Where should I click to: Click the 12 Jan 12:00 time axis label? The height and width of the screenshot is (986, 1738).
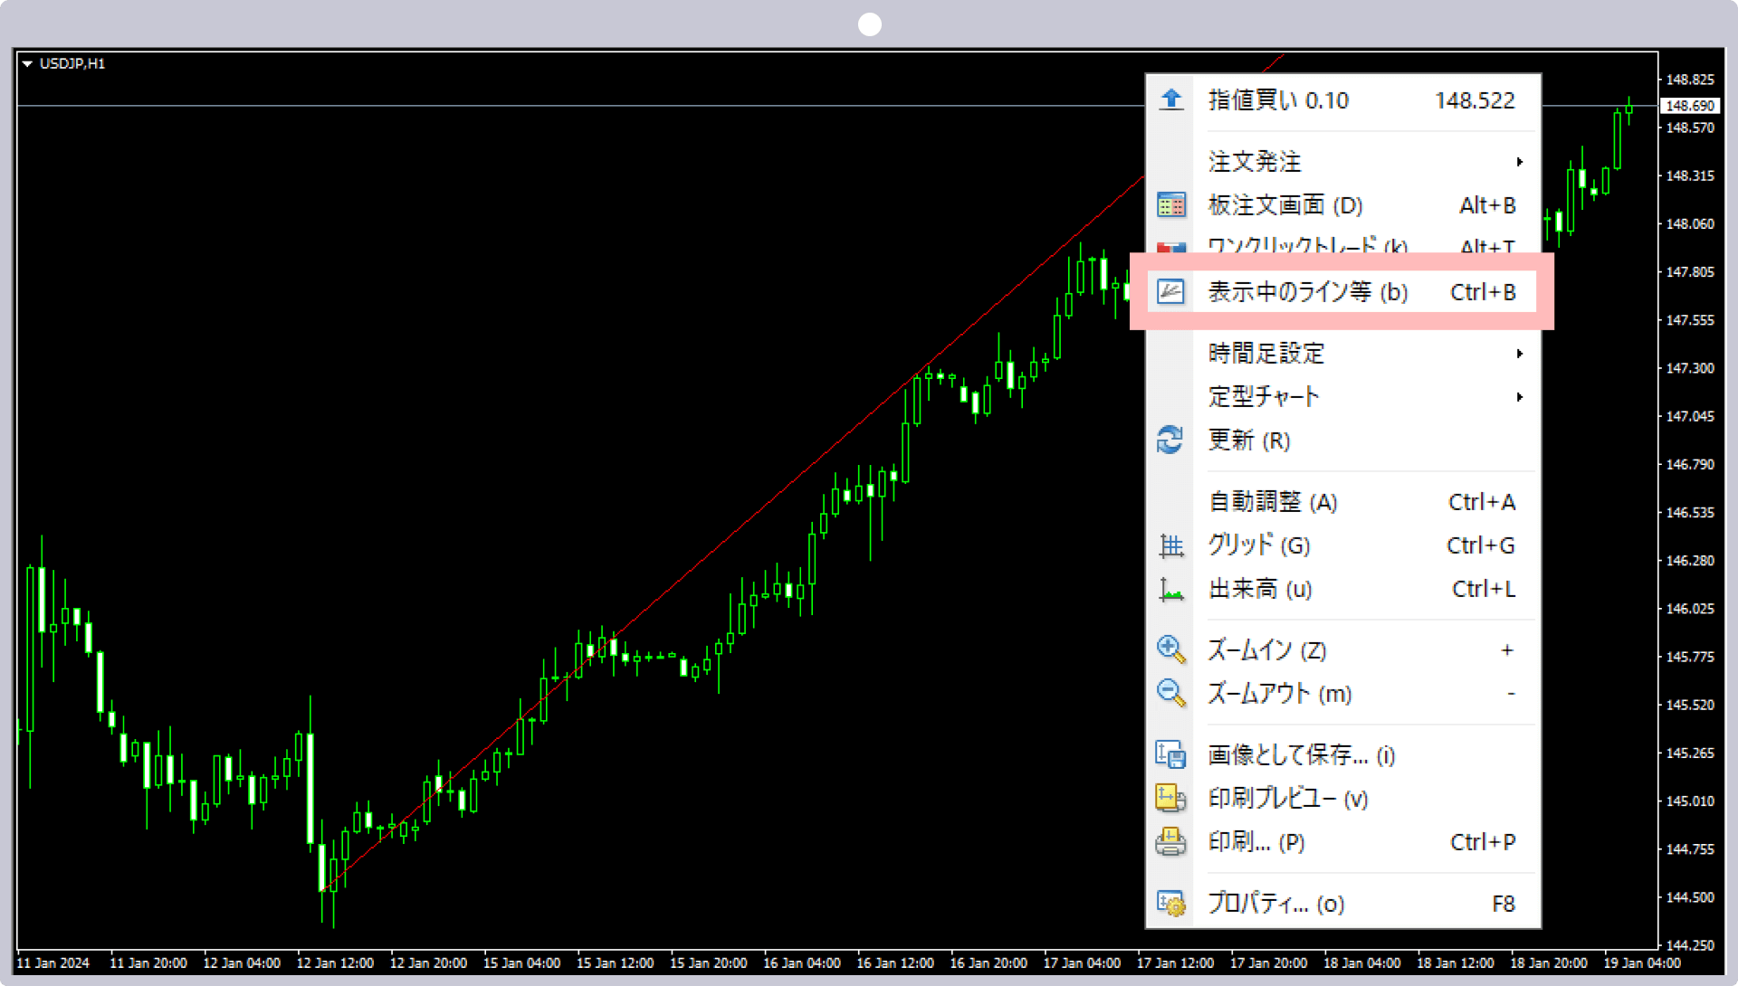click(335, 963)
